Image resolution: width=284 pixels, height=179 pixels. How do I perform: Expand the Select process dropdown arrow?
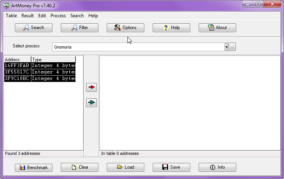point(226,47)
